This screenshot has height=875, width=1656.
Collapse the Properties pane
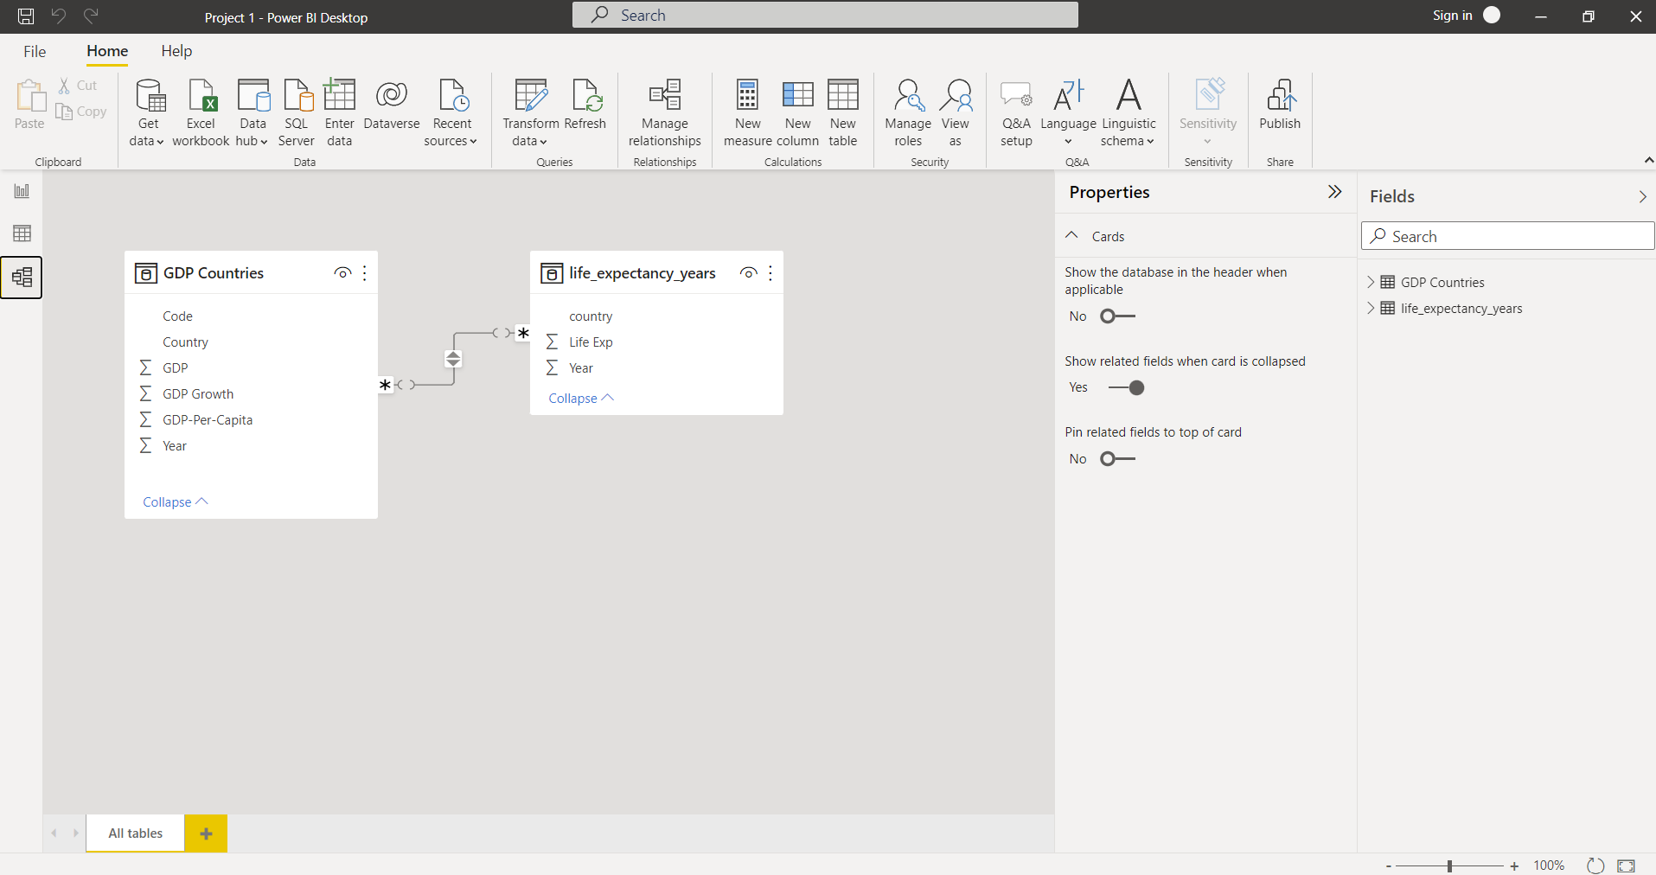coord(1335,192)
